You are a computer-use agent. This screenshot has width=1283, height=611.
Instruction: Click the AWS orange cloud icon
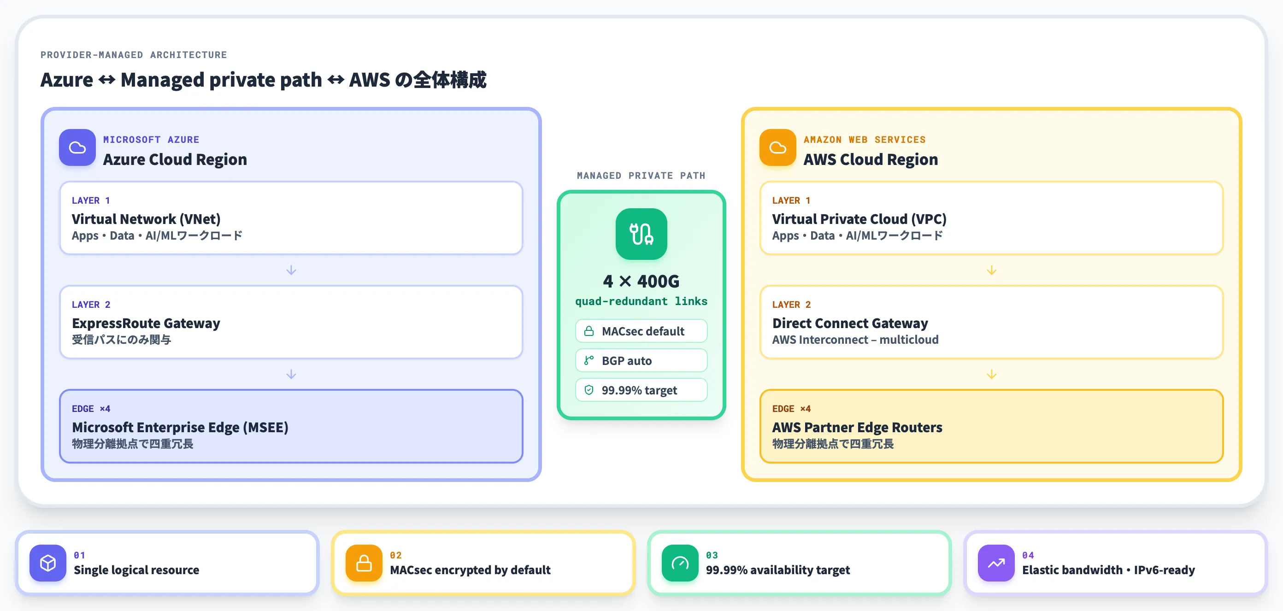[x=777, y=148]
